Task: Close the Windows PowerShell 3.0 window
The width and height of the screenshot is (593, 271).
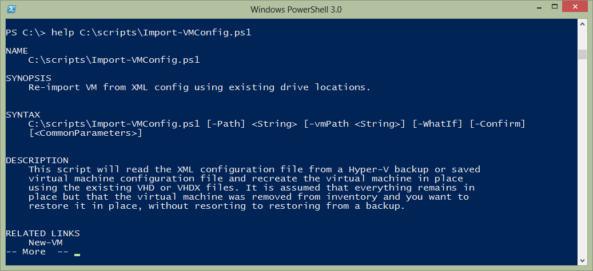Action: coord(575,7)
